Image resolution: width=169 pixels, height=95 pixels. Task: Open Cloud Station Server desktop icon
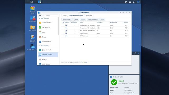pos(32,47)
